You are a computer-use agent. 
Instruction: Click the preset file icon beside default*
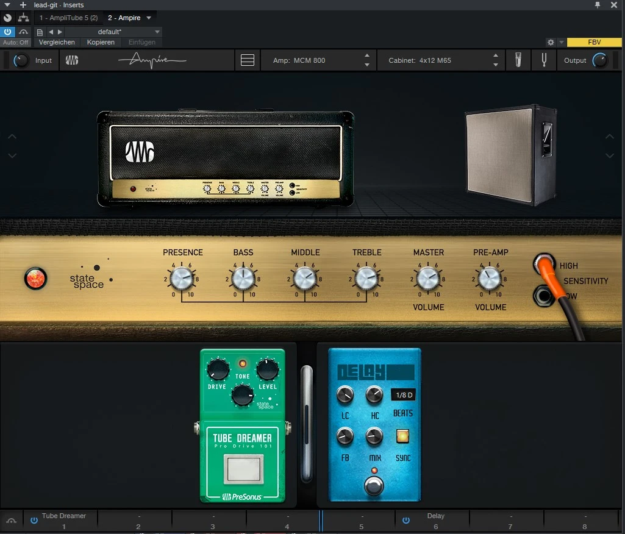coord(40,32)
